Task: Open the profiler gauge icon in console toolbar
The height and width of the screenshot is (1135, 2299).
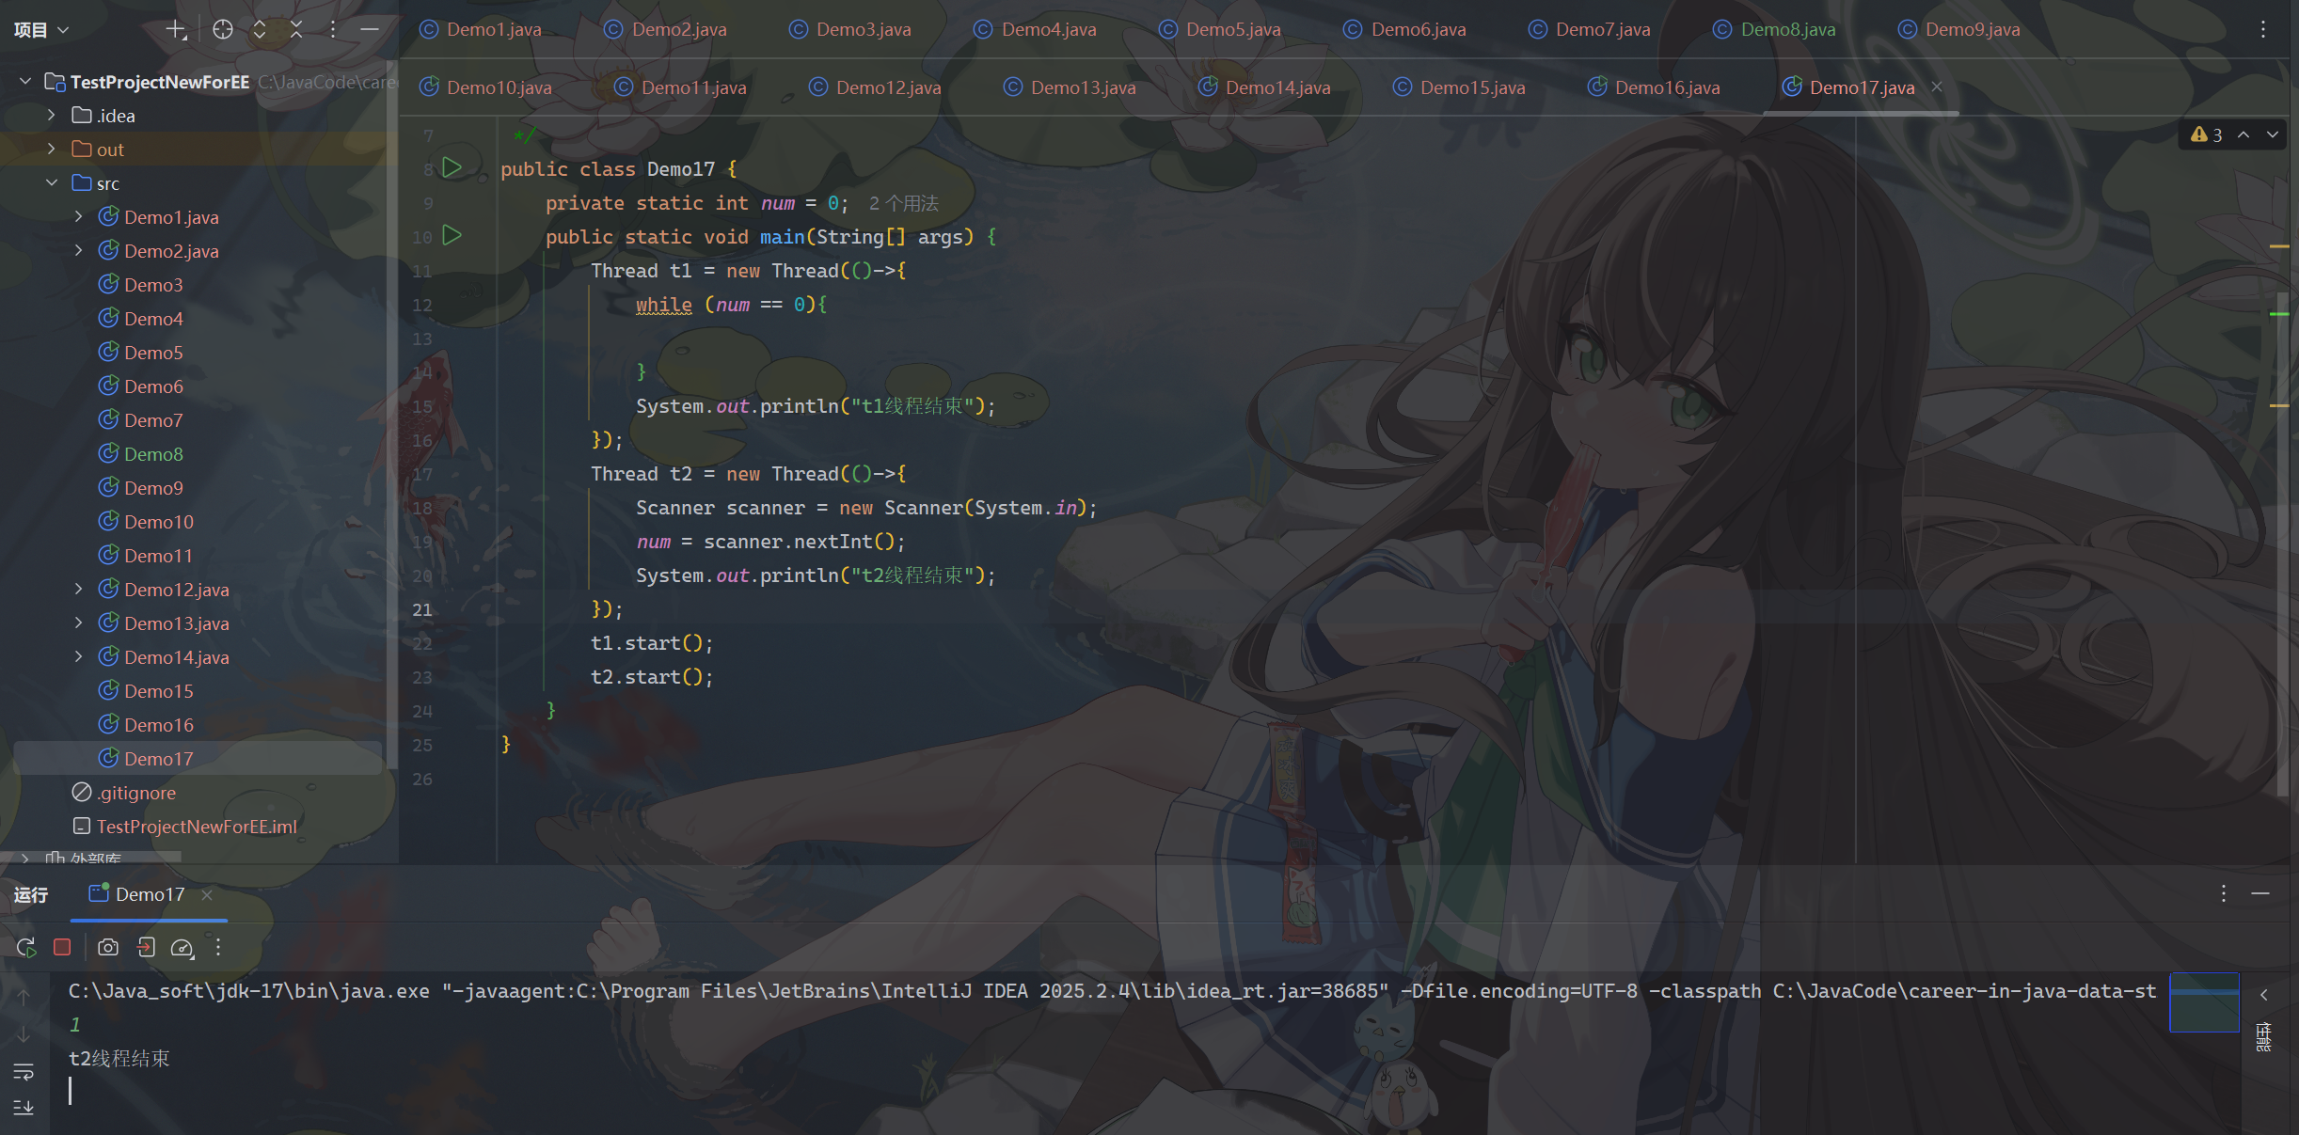Action: [181, 948]
